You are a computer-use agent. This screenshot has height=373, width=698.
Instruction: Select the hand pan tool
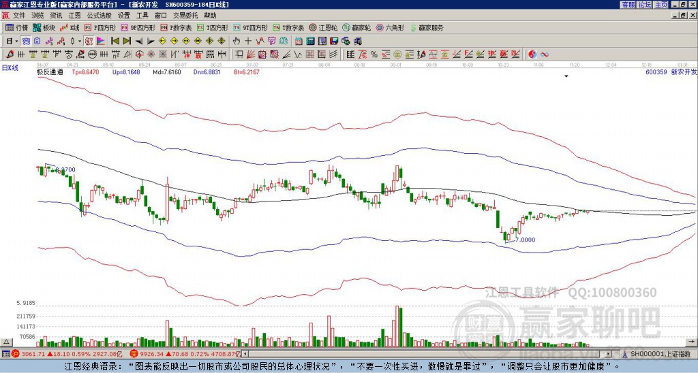point(237,42)
